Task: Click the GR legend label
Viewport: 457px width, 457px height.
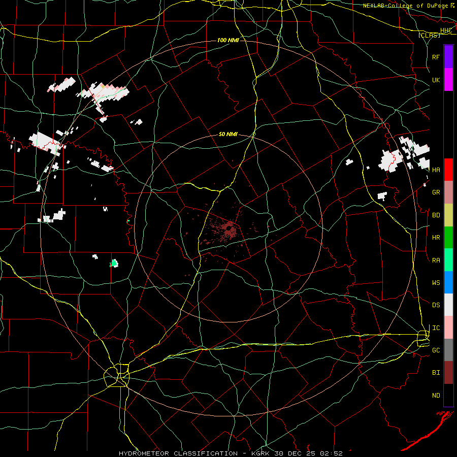Action: [x=436, y=192]
